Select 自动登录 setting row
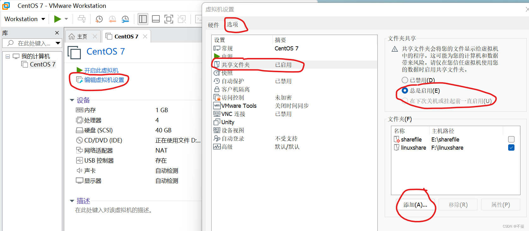 (294, 138)
